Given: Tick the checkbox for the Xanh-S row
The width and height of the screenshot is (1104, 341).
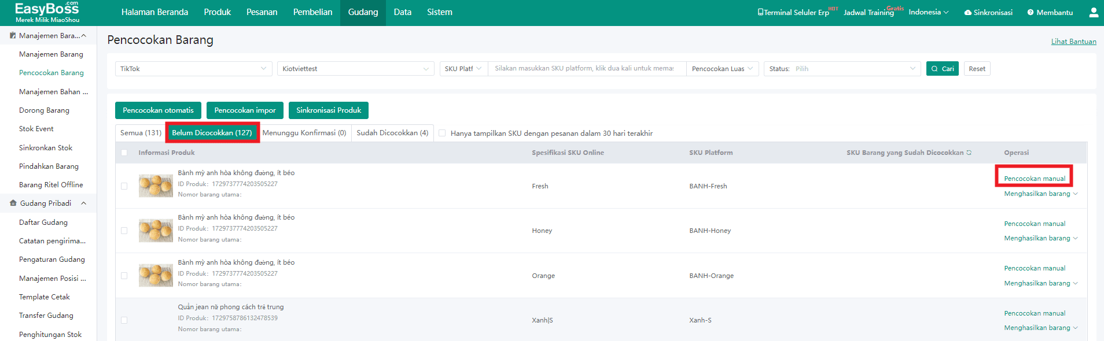Looking at the screenshot, I should tap(124, 320).
